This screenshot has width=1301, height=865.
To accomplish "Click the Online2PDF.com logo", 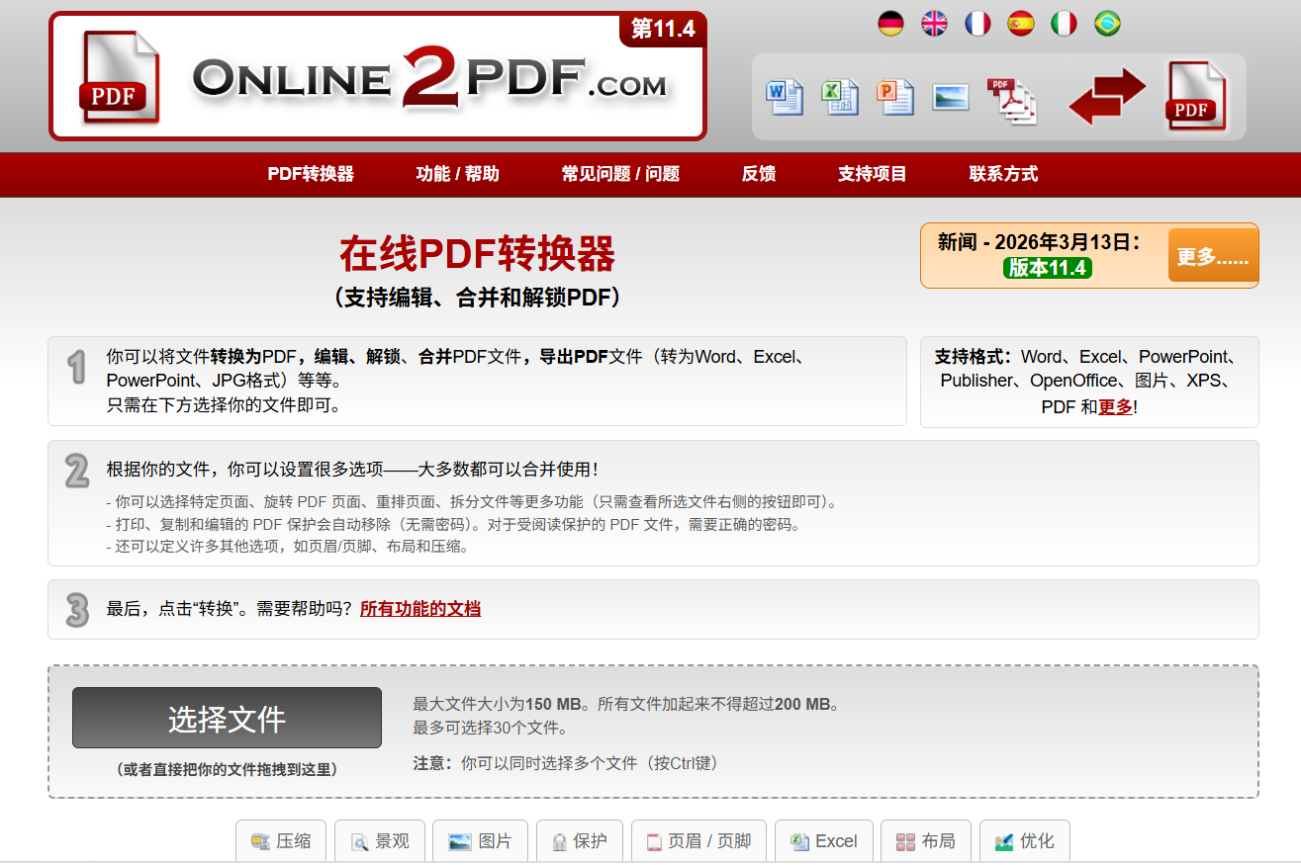I will point(377,76).
